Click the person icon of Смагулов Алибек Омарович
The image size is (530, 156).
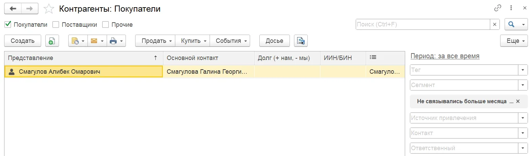tap(12, 72)
